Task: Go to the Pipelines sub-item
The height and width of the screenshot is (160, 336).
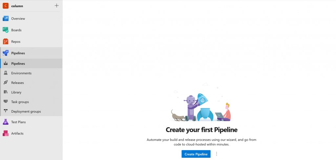Action: pyautogui.click(x=31, y=64)
